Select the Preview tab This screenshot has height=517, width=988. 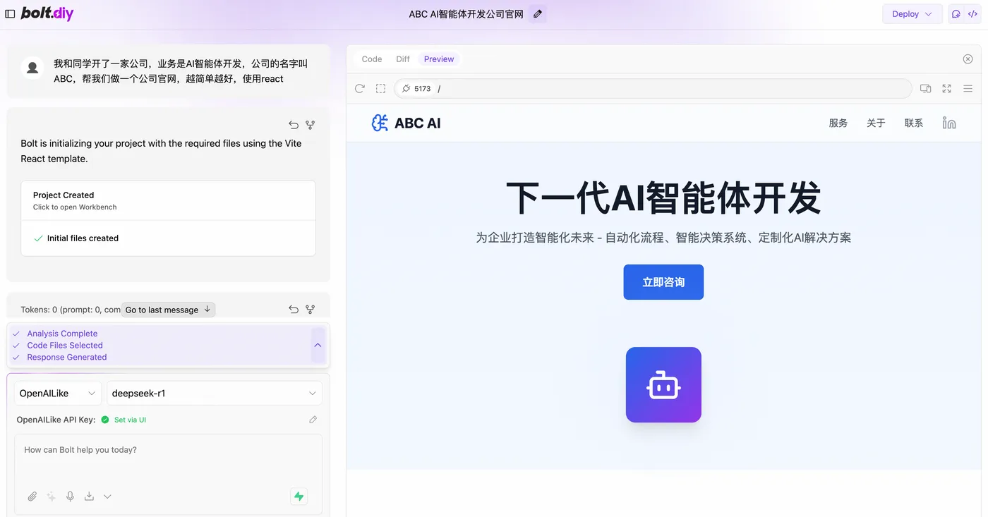tap(439, 59)
